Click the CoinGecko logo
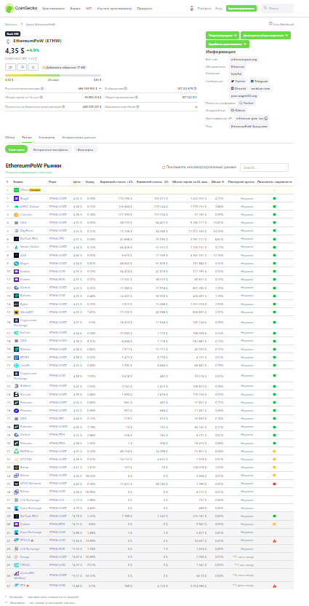 point(21,8)
